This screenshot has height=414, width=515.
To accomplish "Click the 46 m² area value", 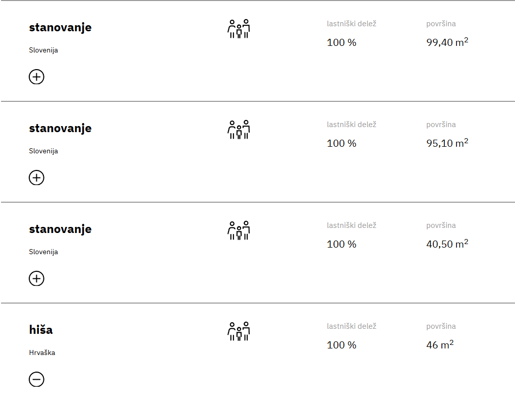I will click(440, 344).
